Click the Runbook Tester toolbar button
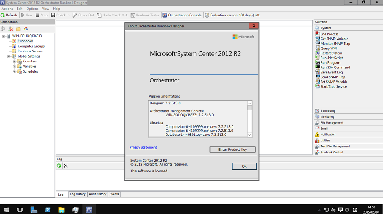The height and width of the screenshot is (214, 383). click(145, 15)
